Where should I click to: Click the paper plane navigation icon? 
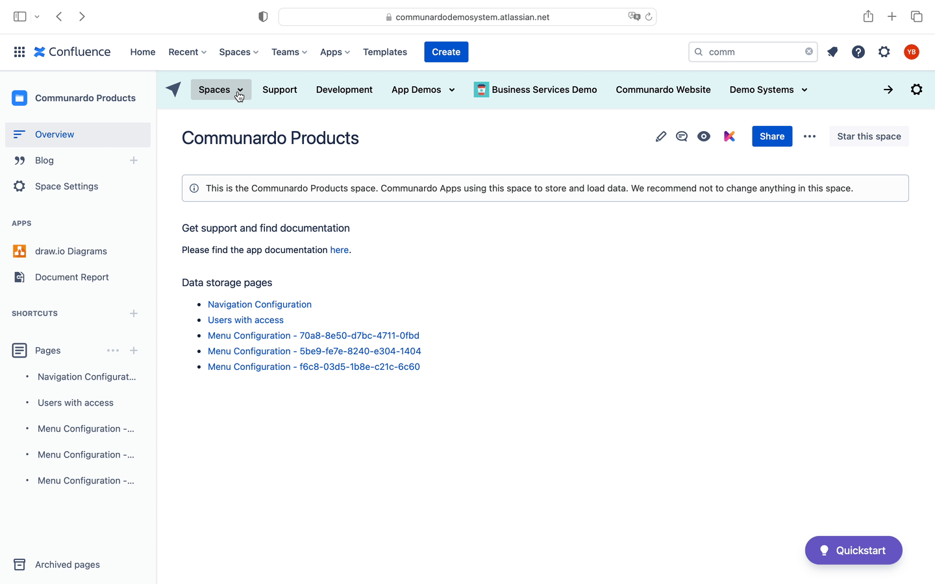point(173,90)
